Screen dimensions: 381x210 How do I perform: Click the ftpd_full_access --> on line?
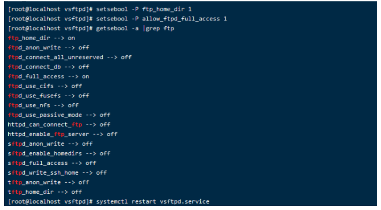tap(48, 77)
